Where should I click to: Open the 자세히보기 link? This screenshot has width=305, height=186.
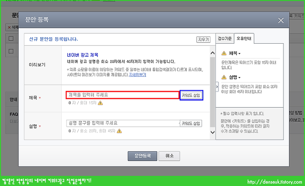tap(138, 75)
